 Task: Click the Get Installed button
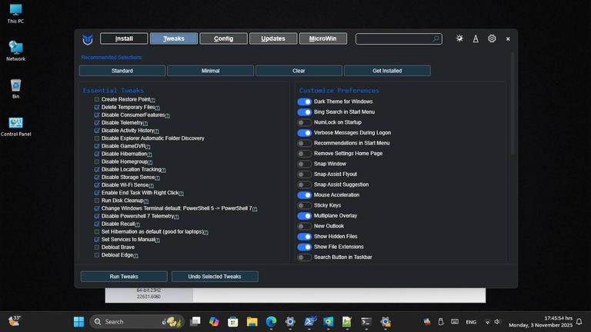(x=387, y=71)
